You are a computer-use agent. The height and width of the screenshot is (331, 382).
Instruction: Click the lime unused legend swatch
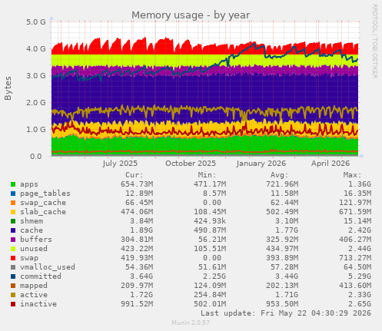pyautogui.click(x=13, y=249)
